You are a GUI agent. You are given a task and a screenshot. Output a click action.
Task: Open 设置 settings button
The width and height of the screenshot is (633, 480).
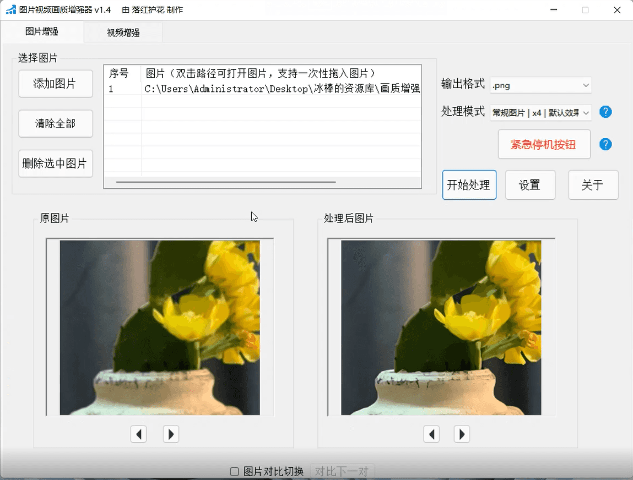click(529, 185)
